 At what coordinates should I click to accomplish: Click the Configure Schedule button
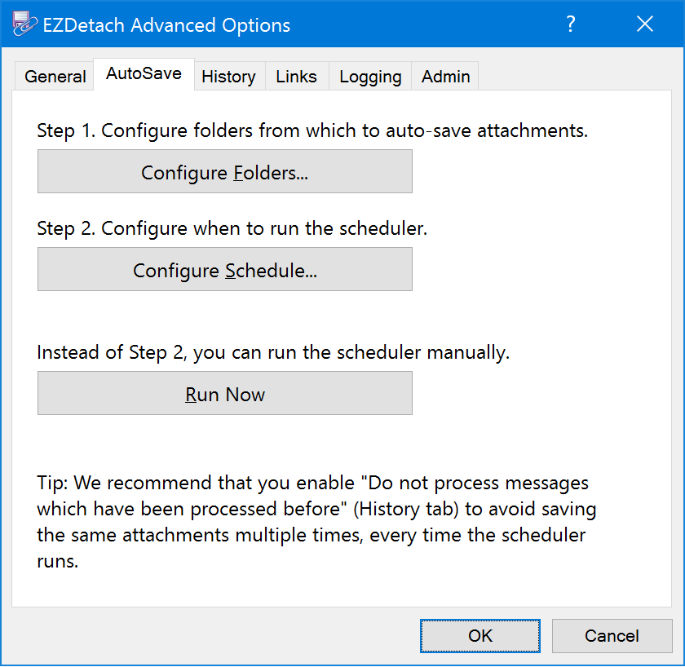pyautogui.click(x=225, y=270)
